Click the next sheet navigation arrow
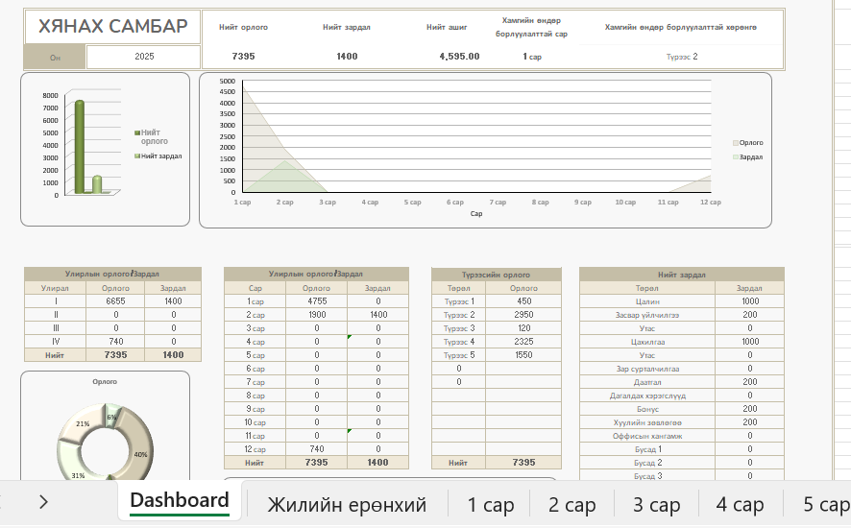Image resolution: width=851 pixels, height=528 pixels. coord(43,501)
